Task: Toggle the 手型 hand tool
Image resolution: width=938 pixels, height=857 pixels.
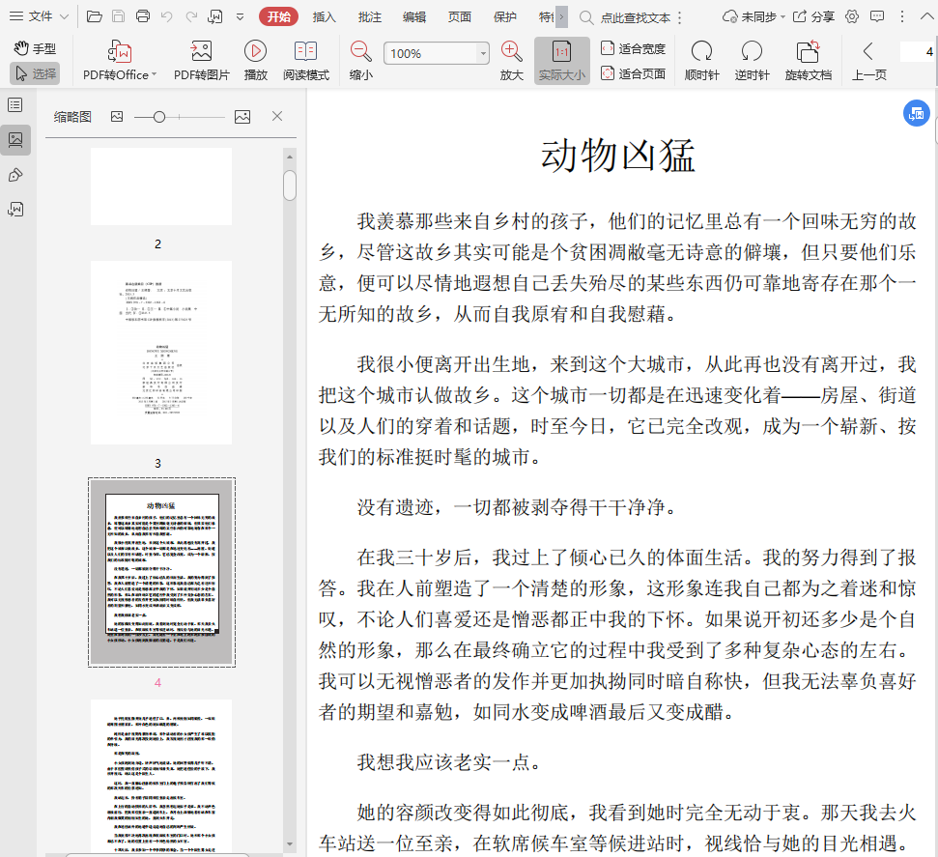Action: click(x=36, y=48)
